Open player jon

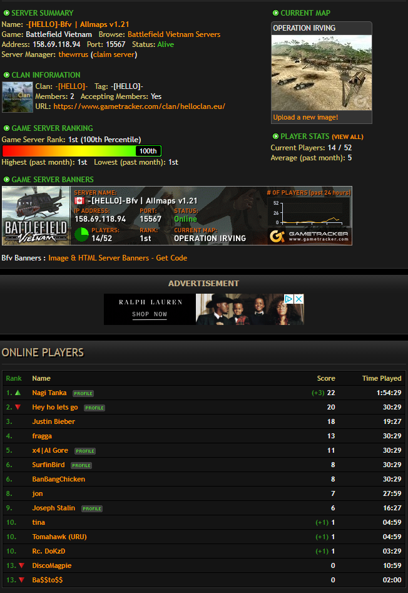click(x=38, y=493)
